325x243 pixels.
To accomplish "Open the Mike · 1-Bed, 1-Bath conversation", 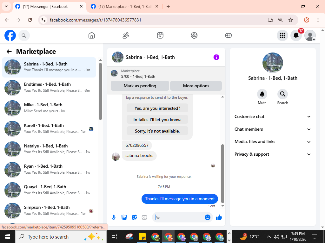I will 49,108.
